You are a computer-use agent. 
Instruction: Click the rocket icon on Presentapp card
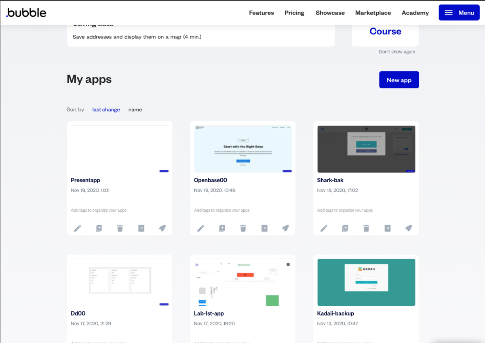pyautogui.click(x=162, y=228)
